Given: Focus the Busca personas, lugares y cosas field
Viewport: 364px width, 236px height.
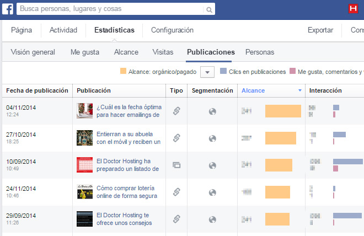Looking at the screenshot, I should pyautogui.click(x=116, y=9).
